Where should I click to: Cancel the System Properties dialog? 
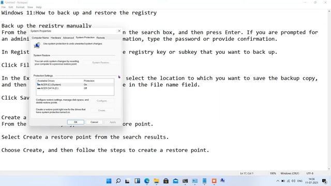click(x=94, y=122)
